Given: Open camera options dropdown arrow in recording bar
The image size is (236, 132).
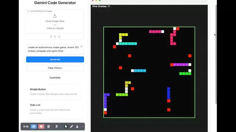Looking at the screenshot, I should point(52,126).
